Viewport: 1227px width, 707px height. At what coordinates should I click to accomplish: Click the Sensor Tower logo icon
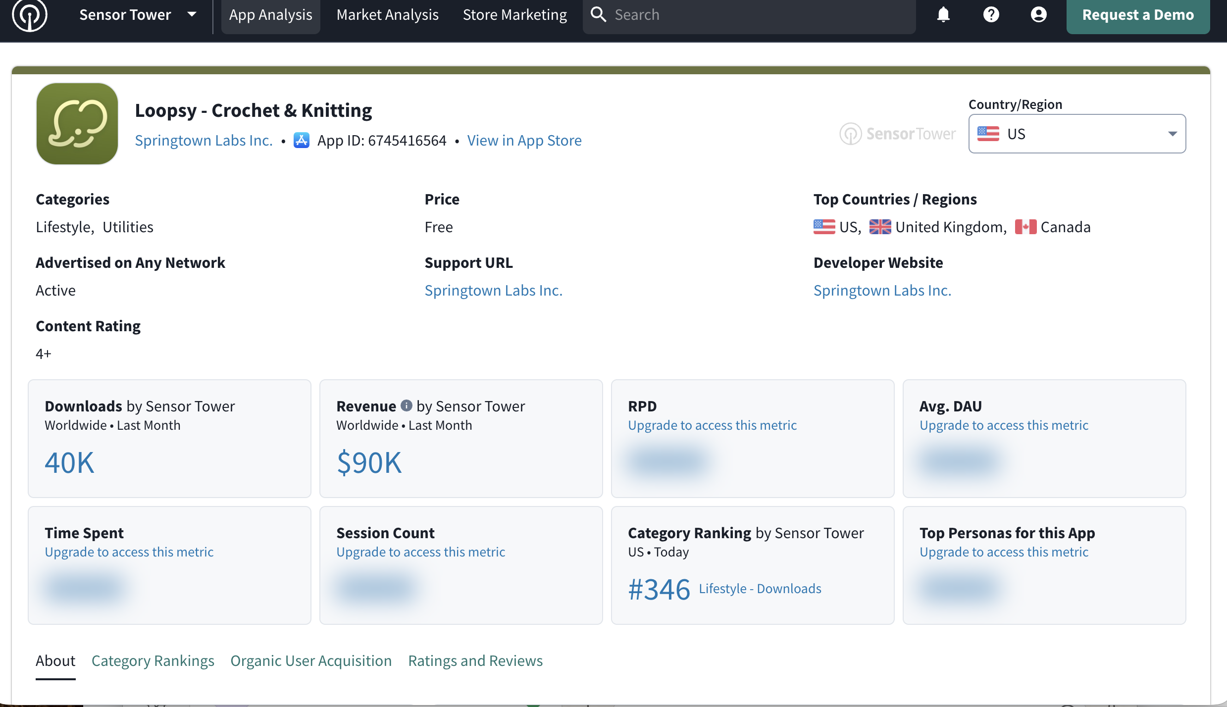(x=30, y=15)
